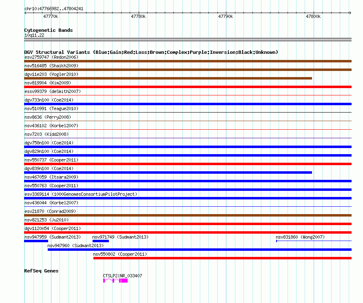Select the nsv516485 (Shaikh2009) variant label
This screenshot has height=303, width=363.
click(x=51, y=66)
